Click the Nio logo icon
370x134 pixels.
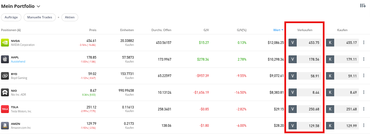[x=5, y=92]
